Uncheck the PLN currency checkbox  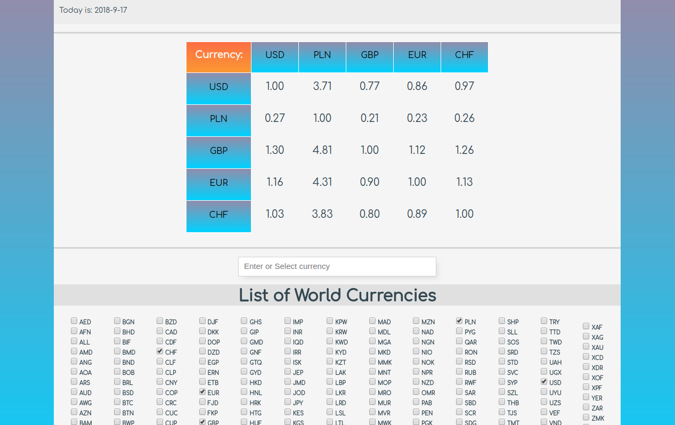point(459,321)
